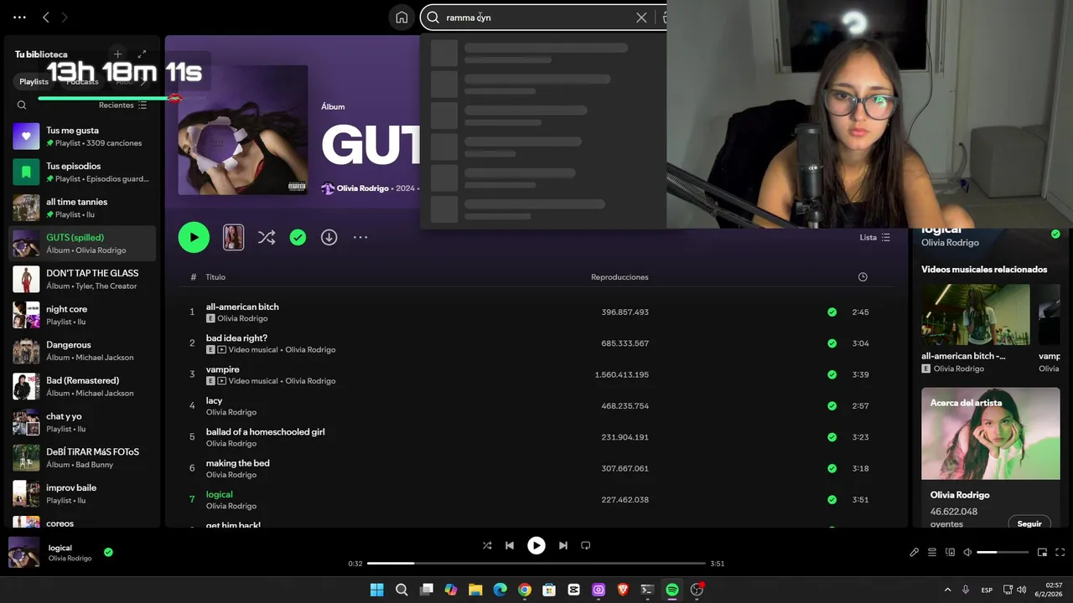Open DeBÍ TiRAR MáS FOToS album
1073x603 pixels.
pyautogui.click(x=82, y=458)
